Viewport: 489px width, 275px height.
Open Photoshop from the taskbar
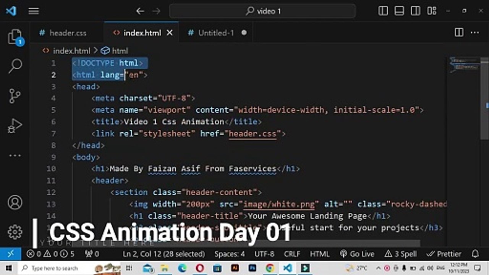252,268
